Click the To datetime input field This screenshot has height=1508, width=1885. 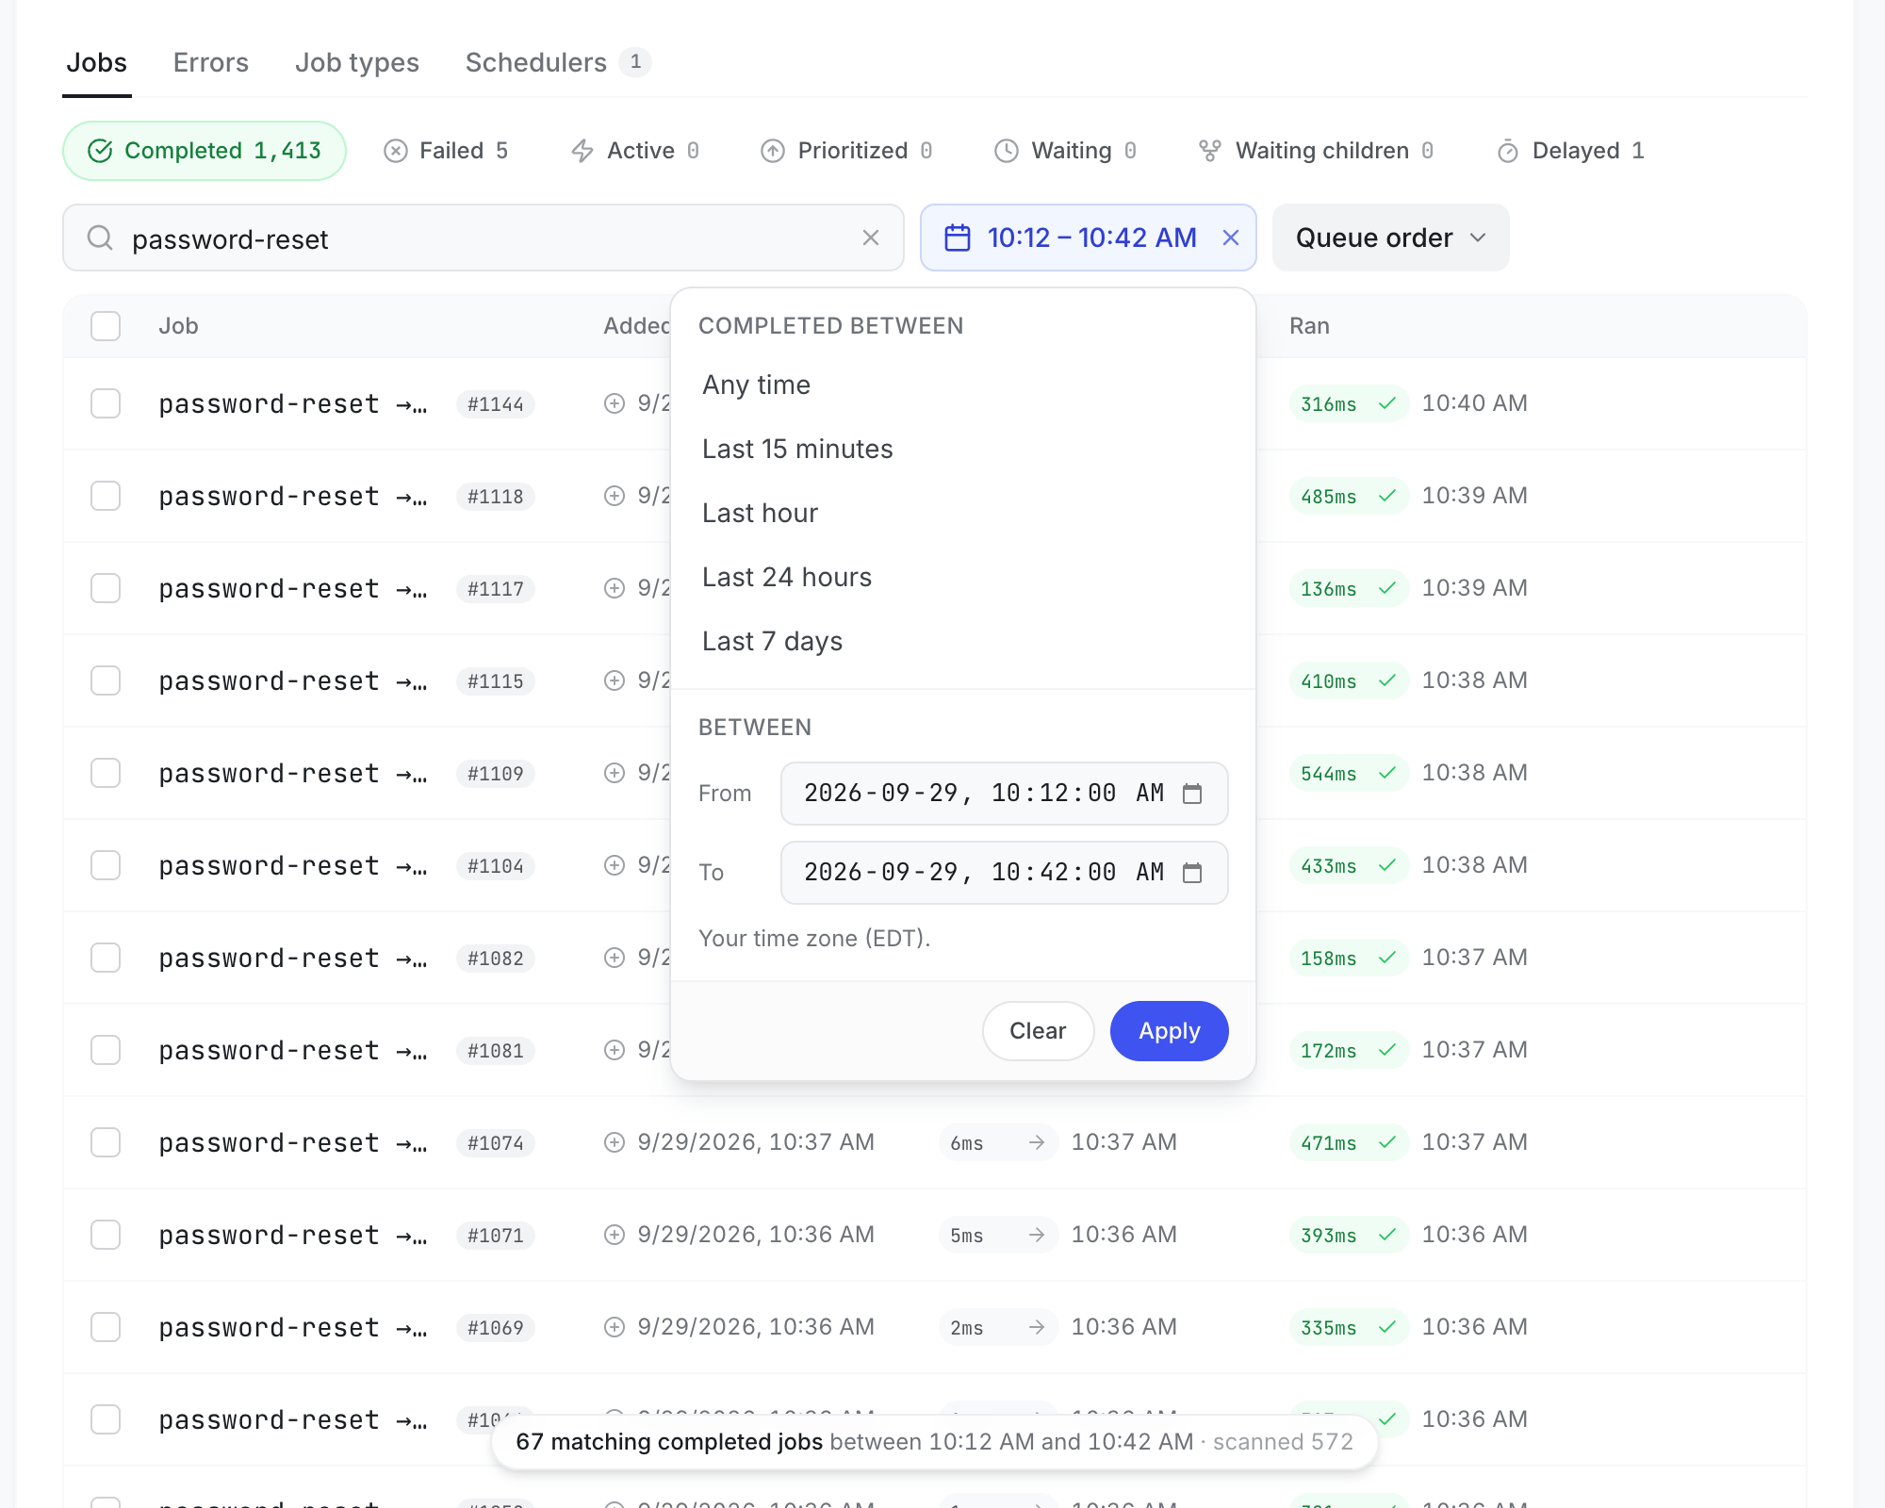click(x=1005, y=873)
